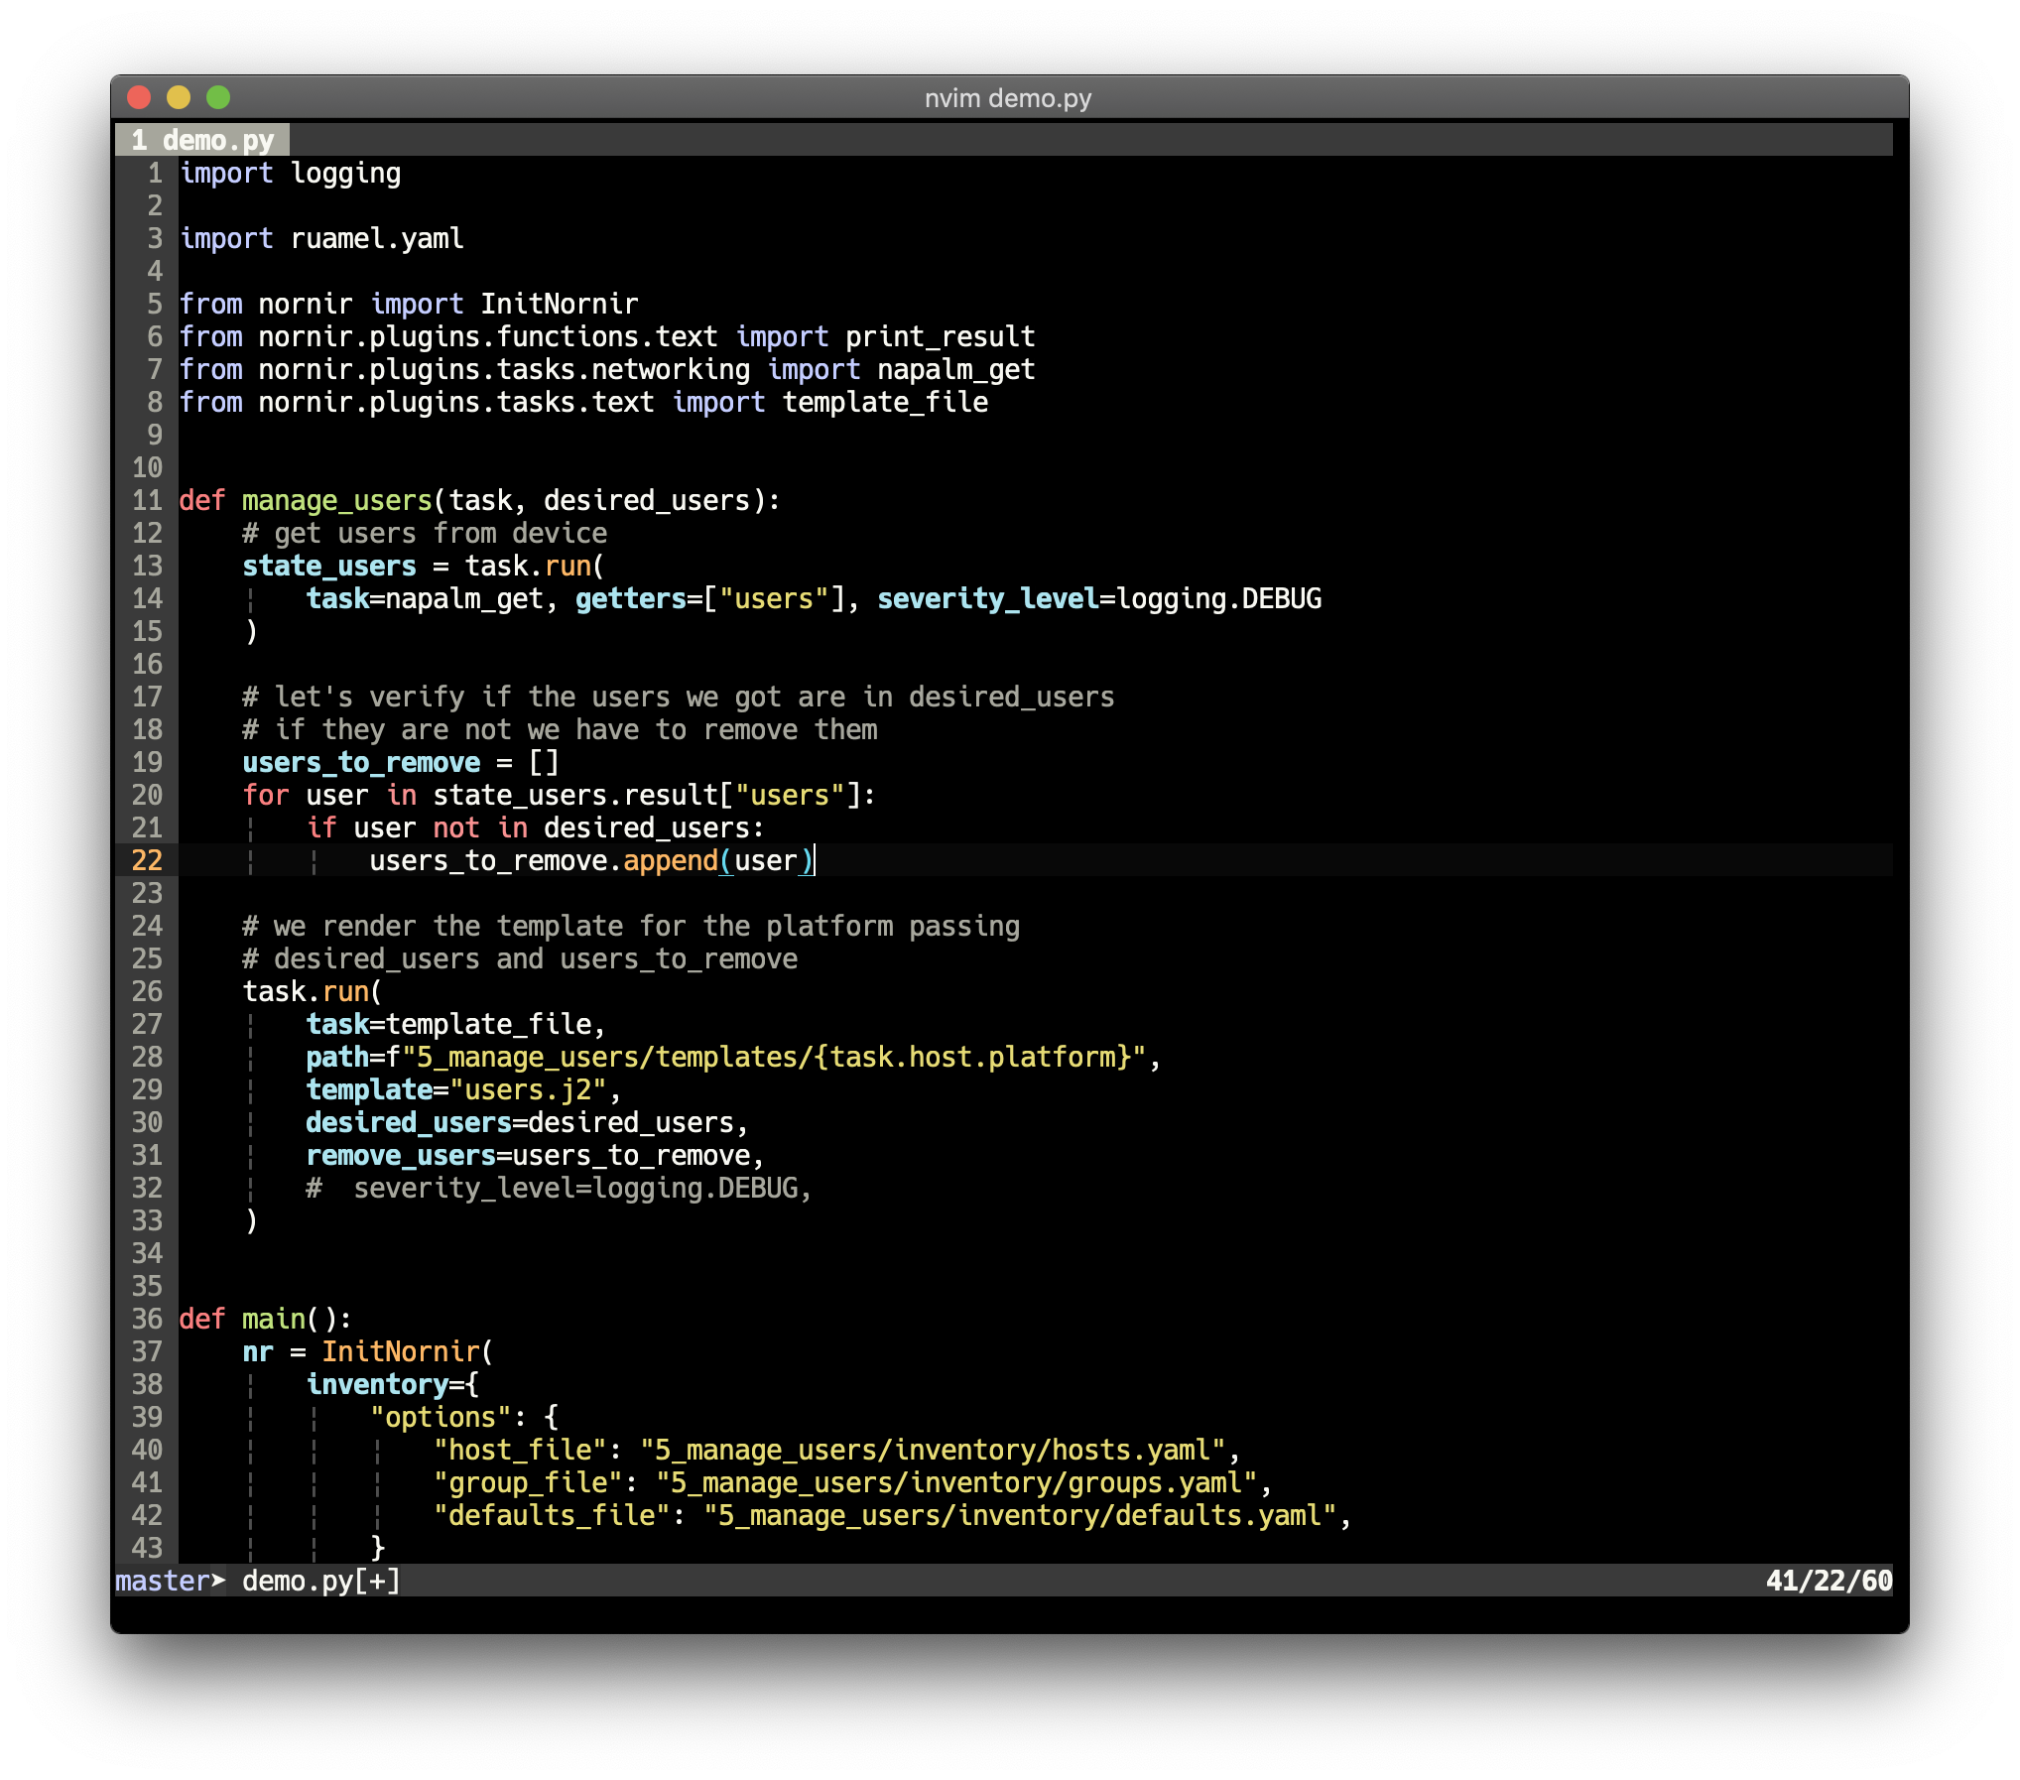Click the commented severity_level line

click(561, 1188)
